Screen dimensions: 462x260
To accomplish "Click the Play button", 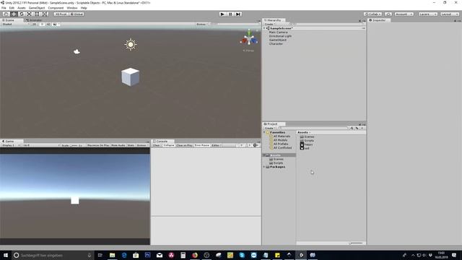I will [222, 14].
